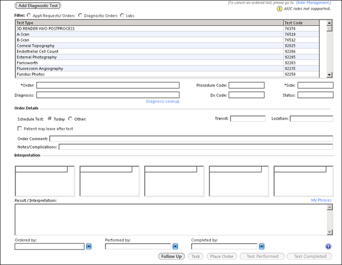The width and height of the screenshot is (342, 265).
Task: Choose Other for Schedule Test
Action: pos(70,119)
